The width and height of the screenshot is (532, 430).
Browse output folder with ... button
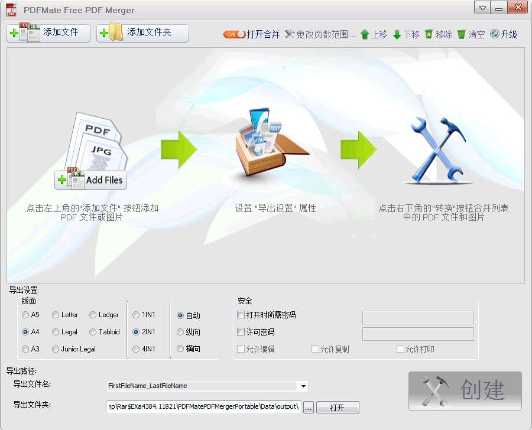pos(309,408)
